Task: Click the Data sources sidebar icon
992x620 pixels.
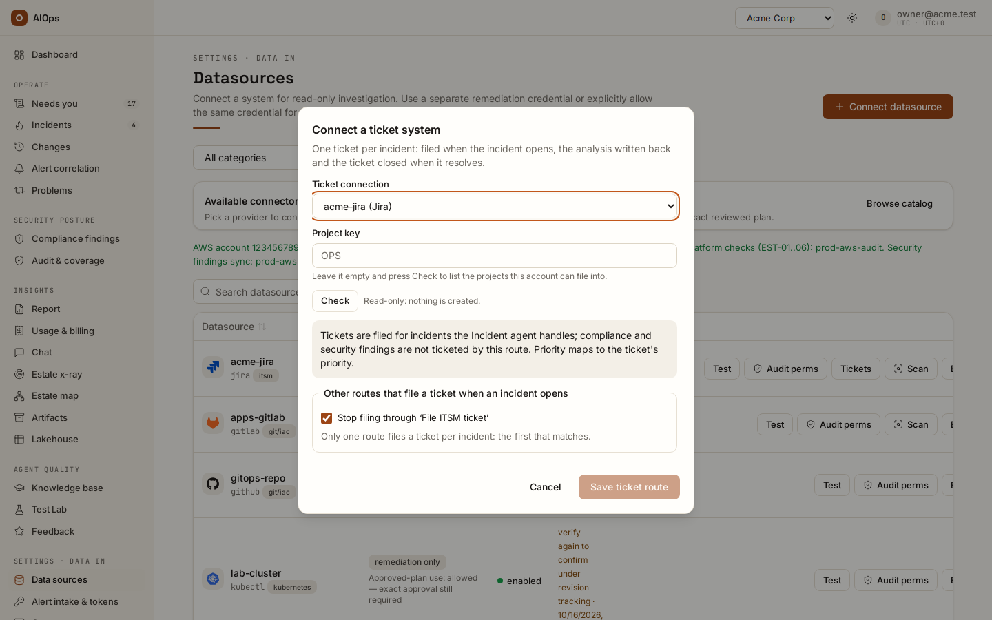Action: pos(19,579)
